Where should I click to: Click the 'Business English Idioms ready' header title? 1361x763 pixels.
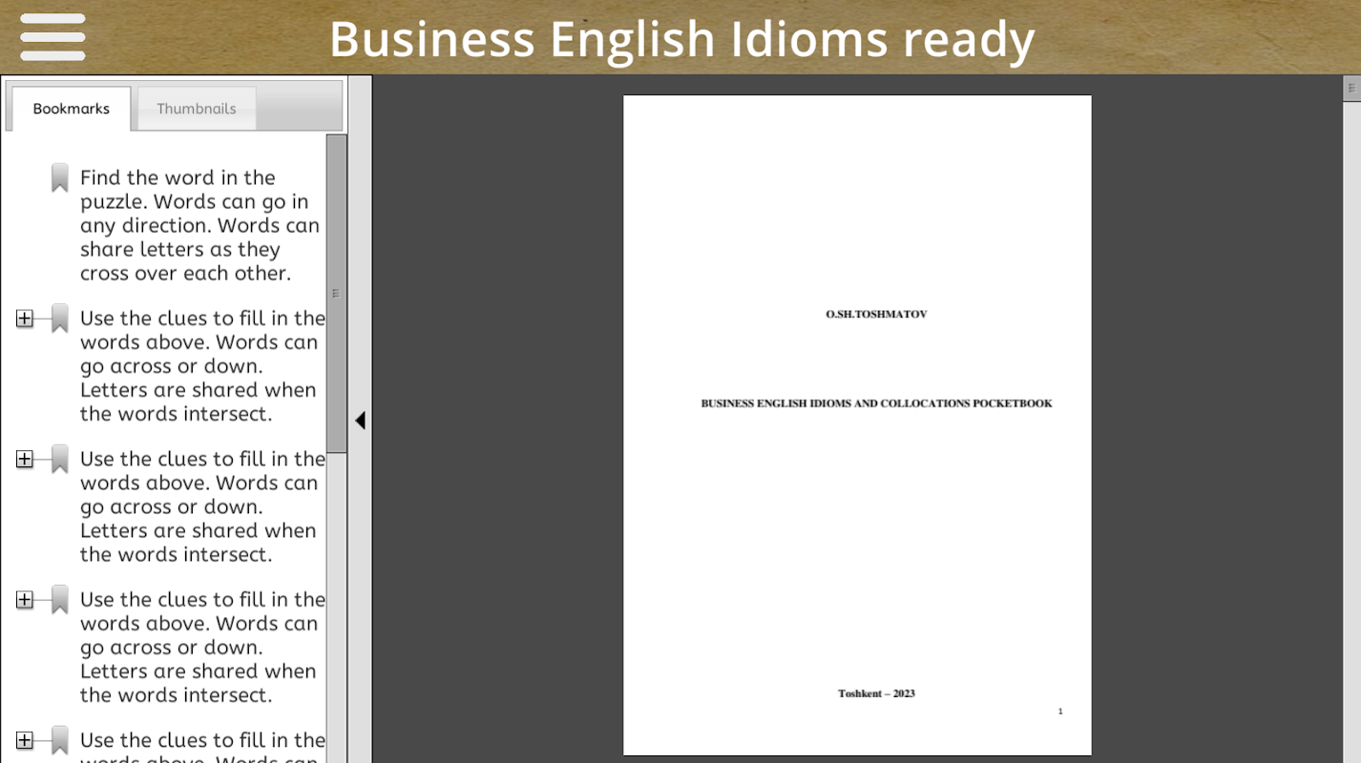681,39
